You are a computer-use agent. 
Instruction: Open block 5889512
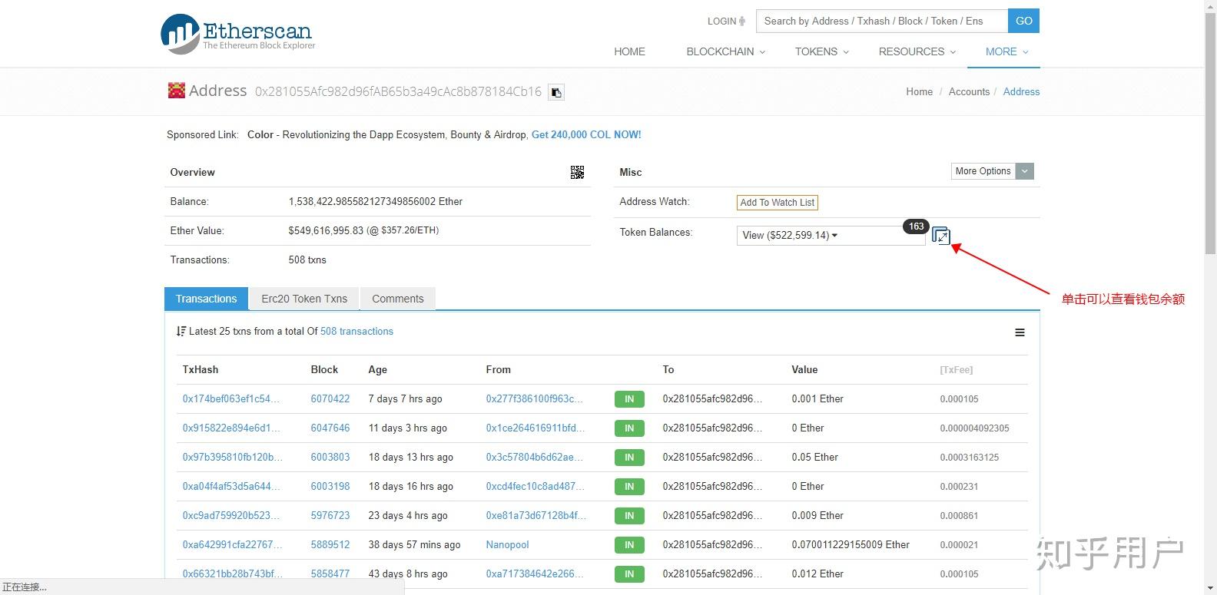point(330,544)
